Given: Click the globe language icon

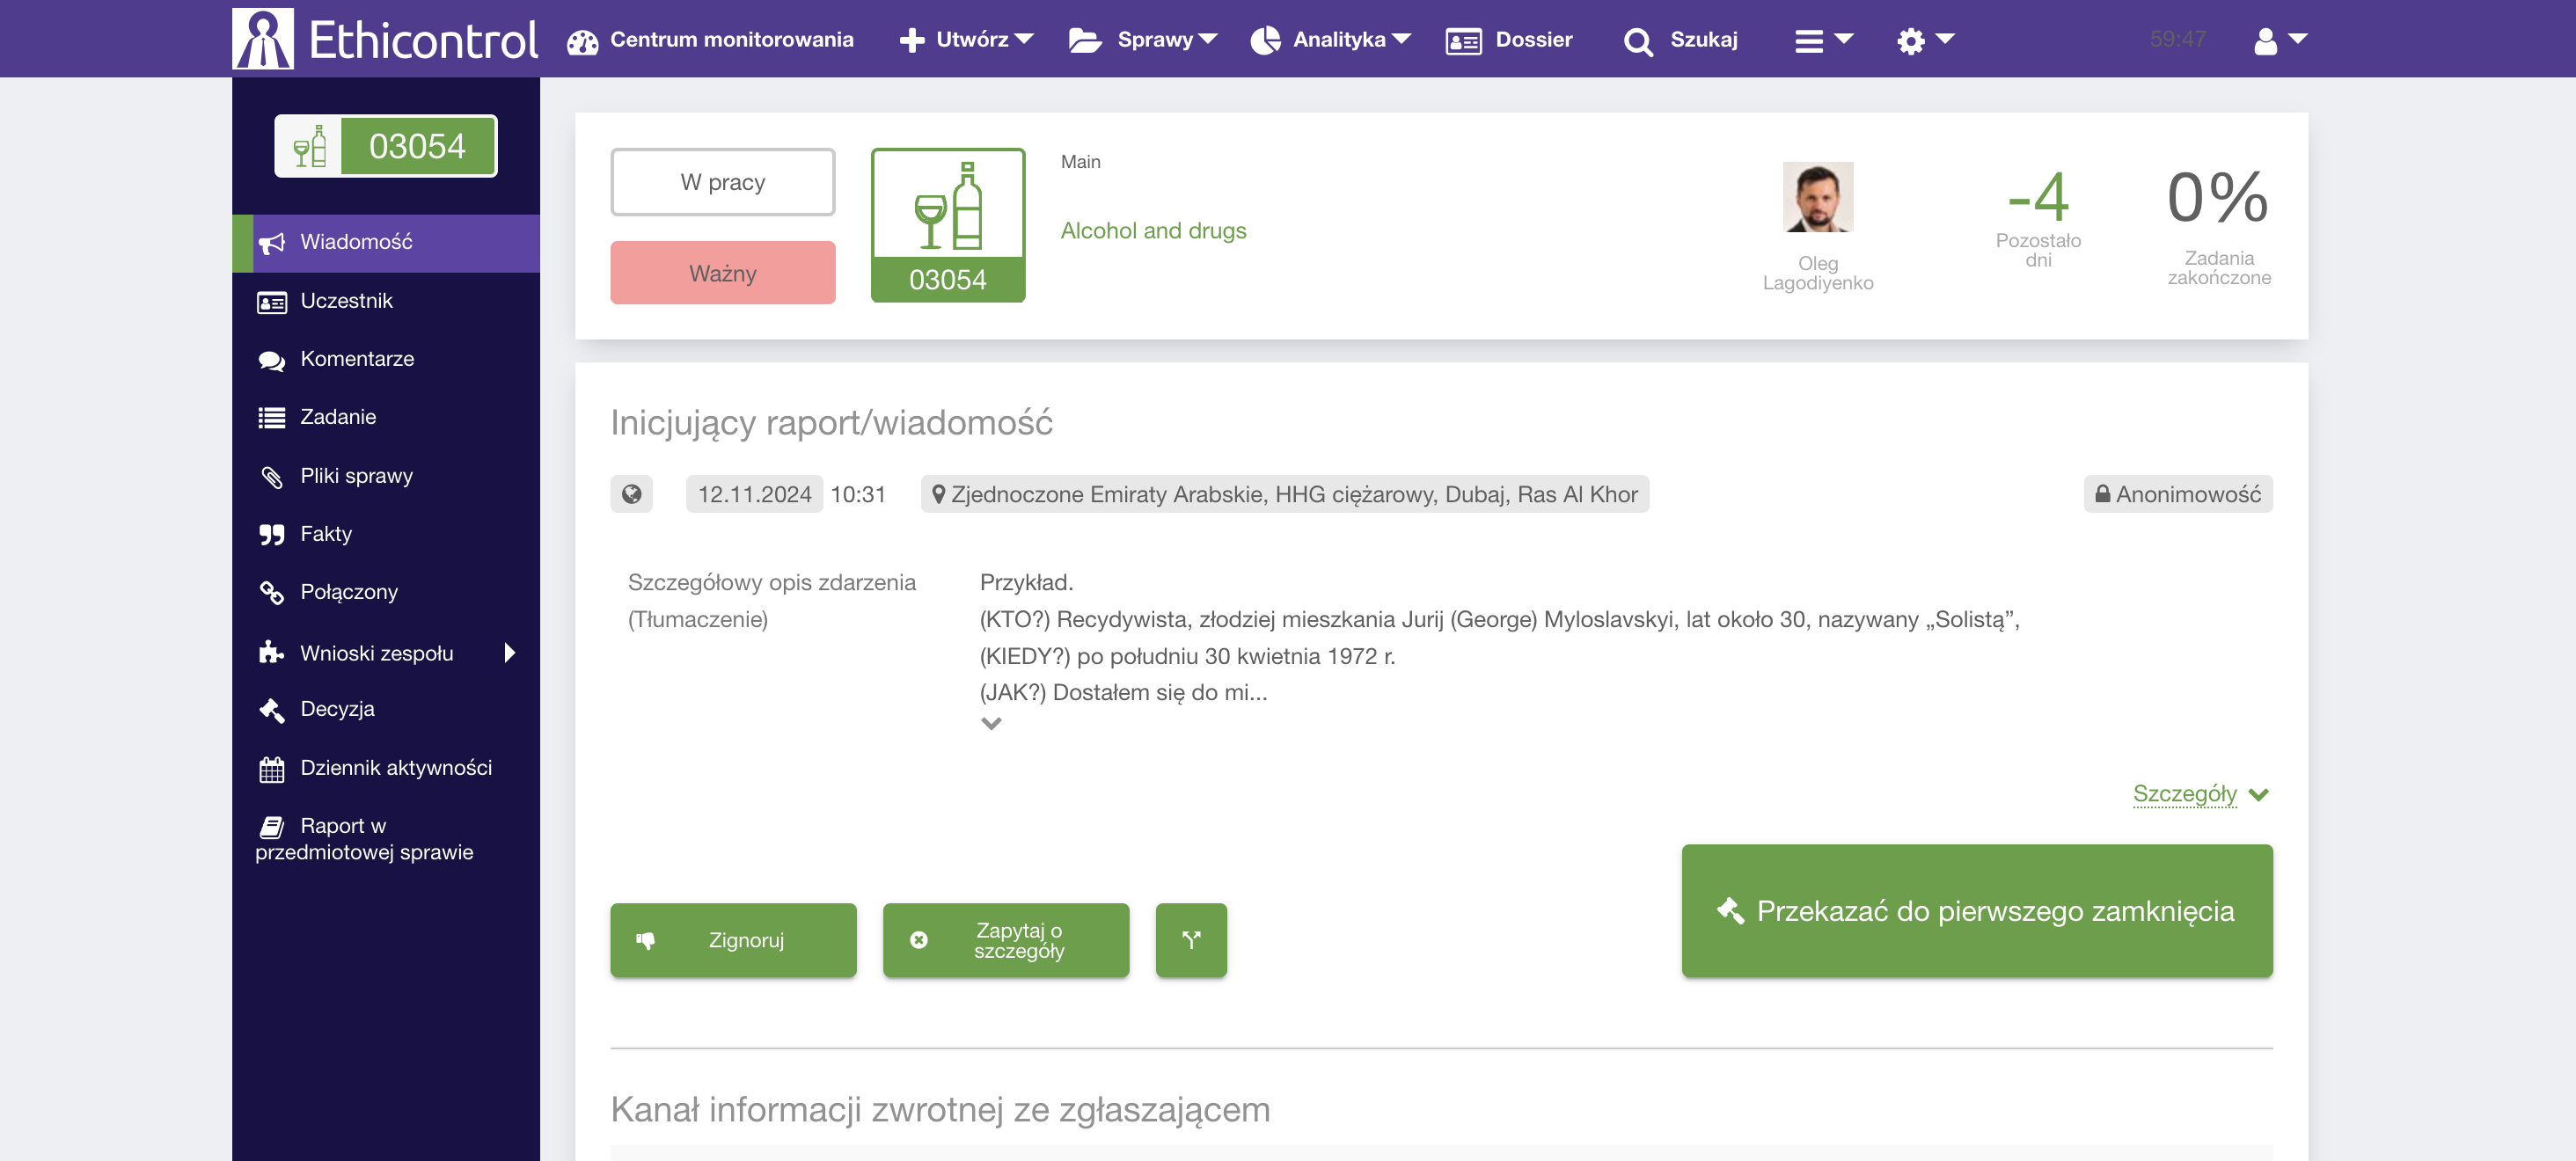Looking at the screenshot, I should coord(631,494).
